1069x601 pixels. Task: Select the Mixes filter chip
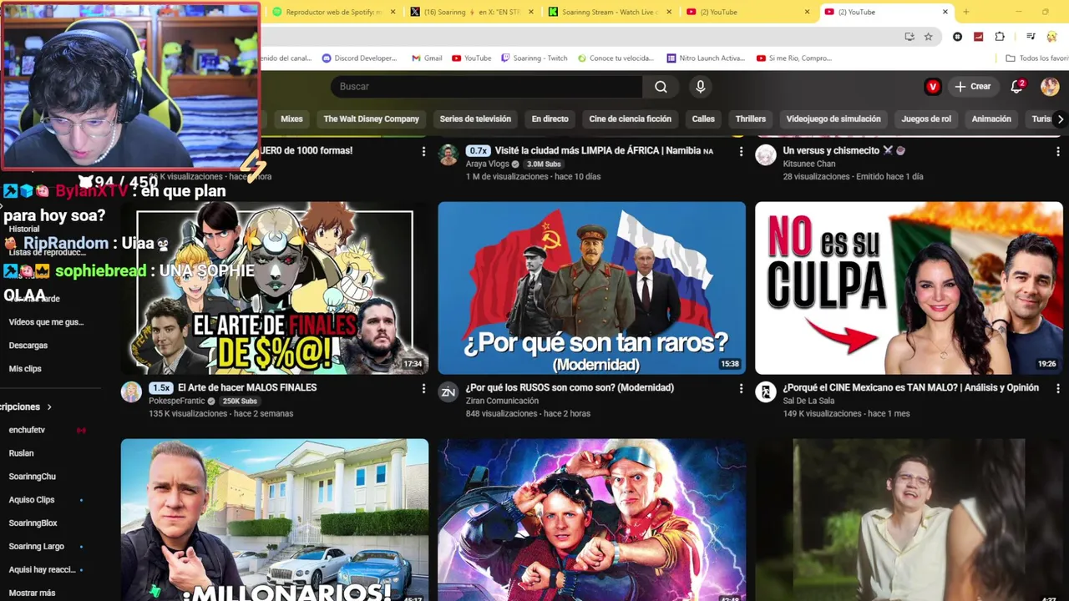click(x=291, y=119)
